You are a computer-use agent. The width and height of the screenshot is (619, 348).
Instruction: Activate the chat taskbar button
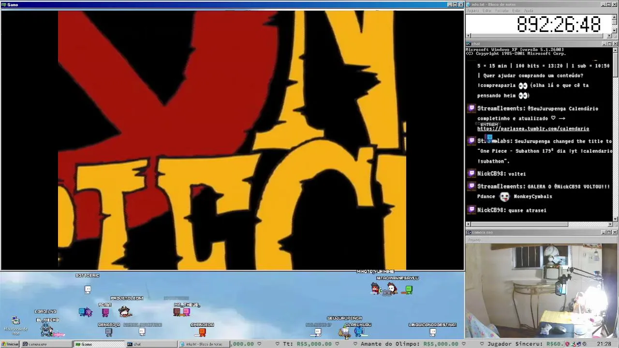pos(151,344)
